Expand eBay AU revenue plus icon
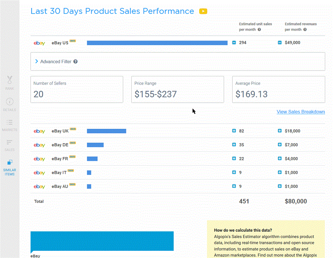This screenshot has height=258, width=334. (x=280, y=186)
